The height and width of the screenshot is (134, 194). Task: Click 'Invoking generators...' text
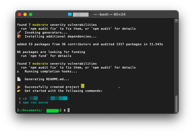coord(46,32)
